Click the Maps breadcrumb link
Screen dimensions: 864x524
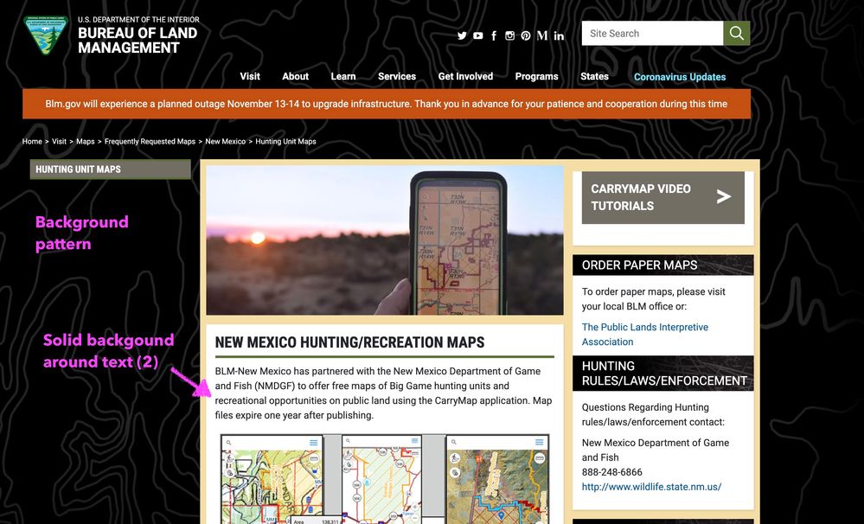point(86,142)
